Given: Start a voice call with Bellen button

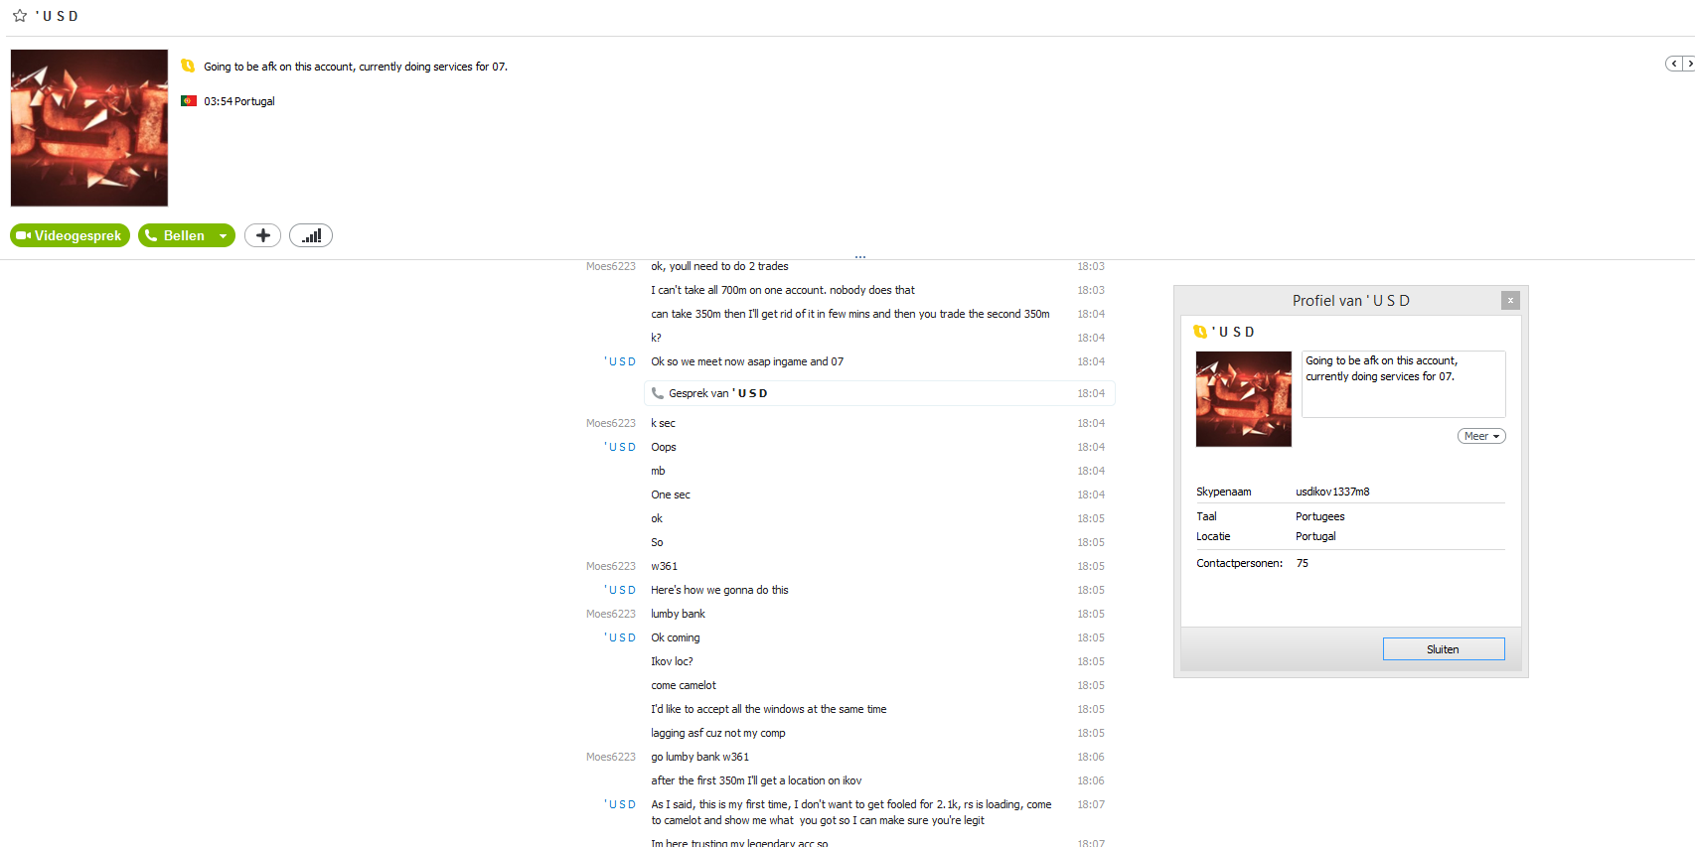Looking at the screenshot, I should [176, 235].
